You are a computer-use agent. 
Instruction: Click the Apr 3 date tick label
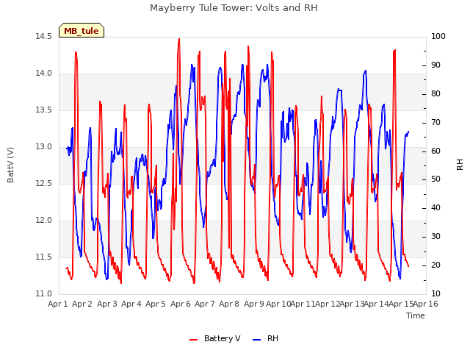[x=107, y=304]
